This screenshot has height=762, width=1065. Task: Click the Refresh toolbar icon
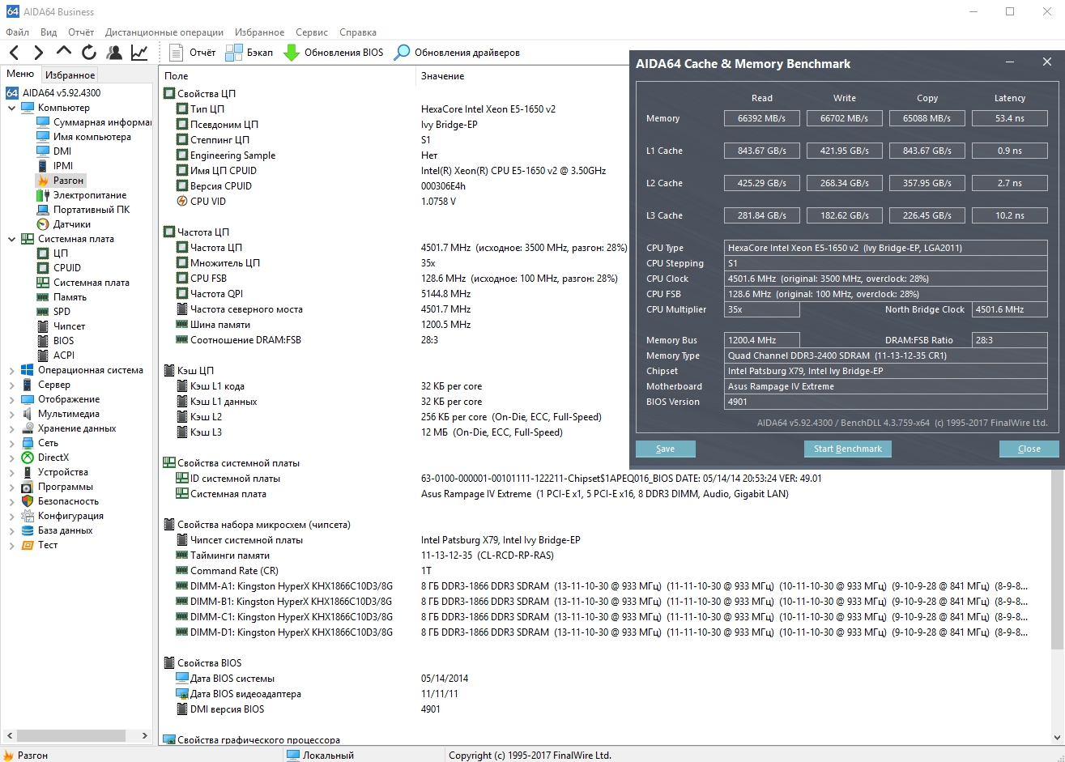click(x=89, y=53)
